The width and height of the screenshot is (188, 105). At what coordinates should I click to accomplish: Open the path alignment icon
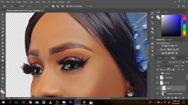pos(58,6)
